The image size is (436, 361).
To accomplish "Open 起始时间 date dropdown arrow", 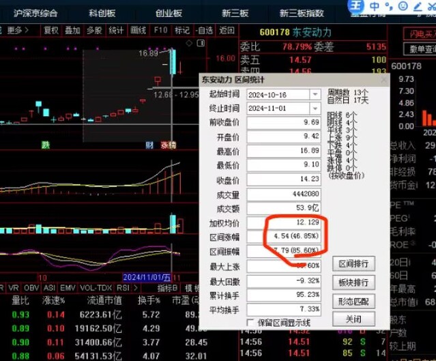I will (x=315, y=95).
